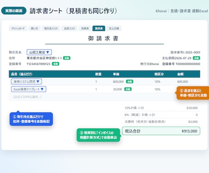
Task: Switch to the 見積書 tab
Action: point(85,28)
